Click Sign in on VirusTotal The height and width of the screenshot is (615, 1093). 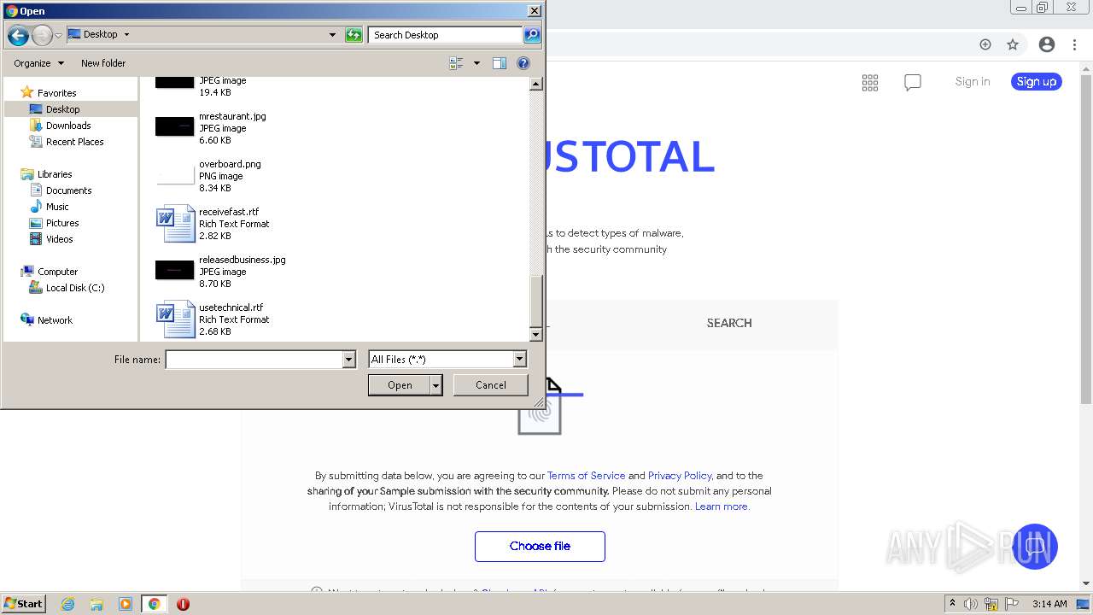tap(973, 82)
